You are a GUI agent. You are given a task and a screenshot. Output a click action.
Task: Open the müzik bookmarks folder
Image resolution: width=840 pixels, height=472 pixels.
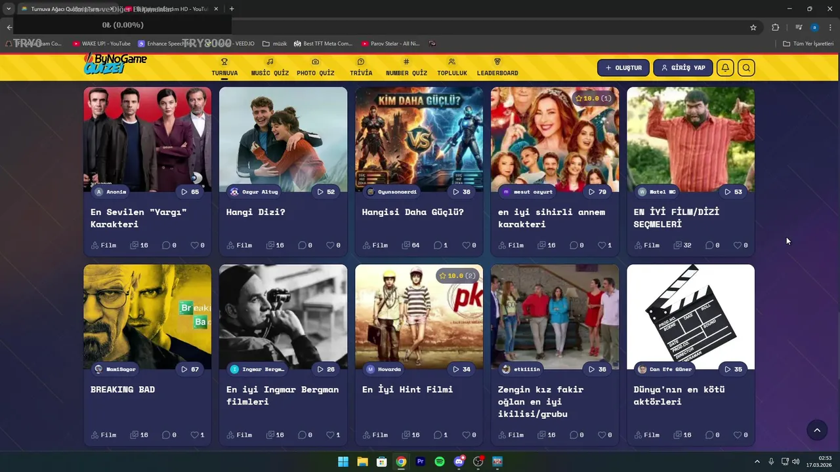pyautogui.click(x=274, y=44)
